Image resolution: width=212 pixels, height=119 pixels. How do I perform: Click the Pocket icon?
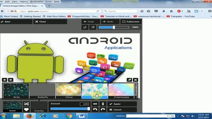click(x=156, y=11)
